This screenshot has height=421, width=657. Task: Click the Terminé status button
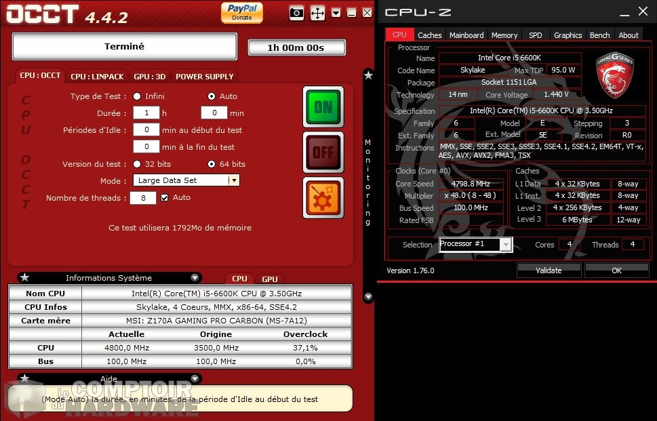coord(125,47)
